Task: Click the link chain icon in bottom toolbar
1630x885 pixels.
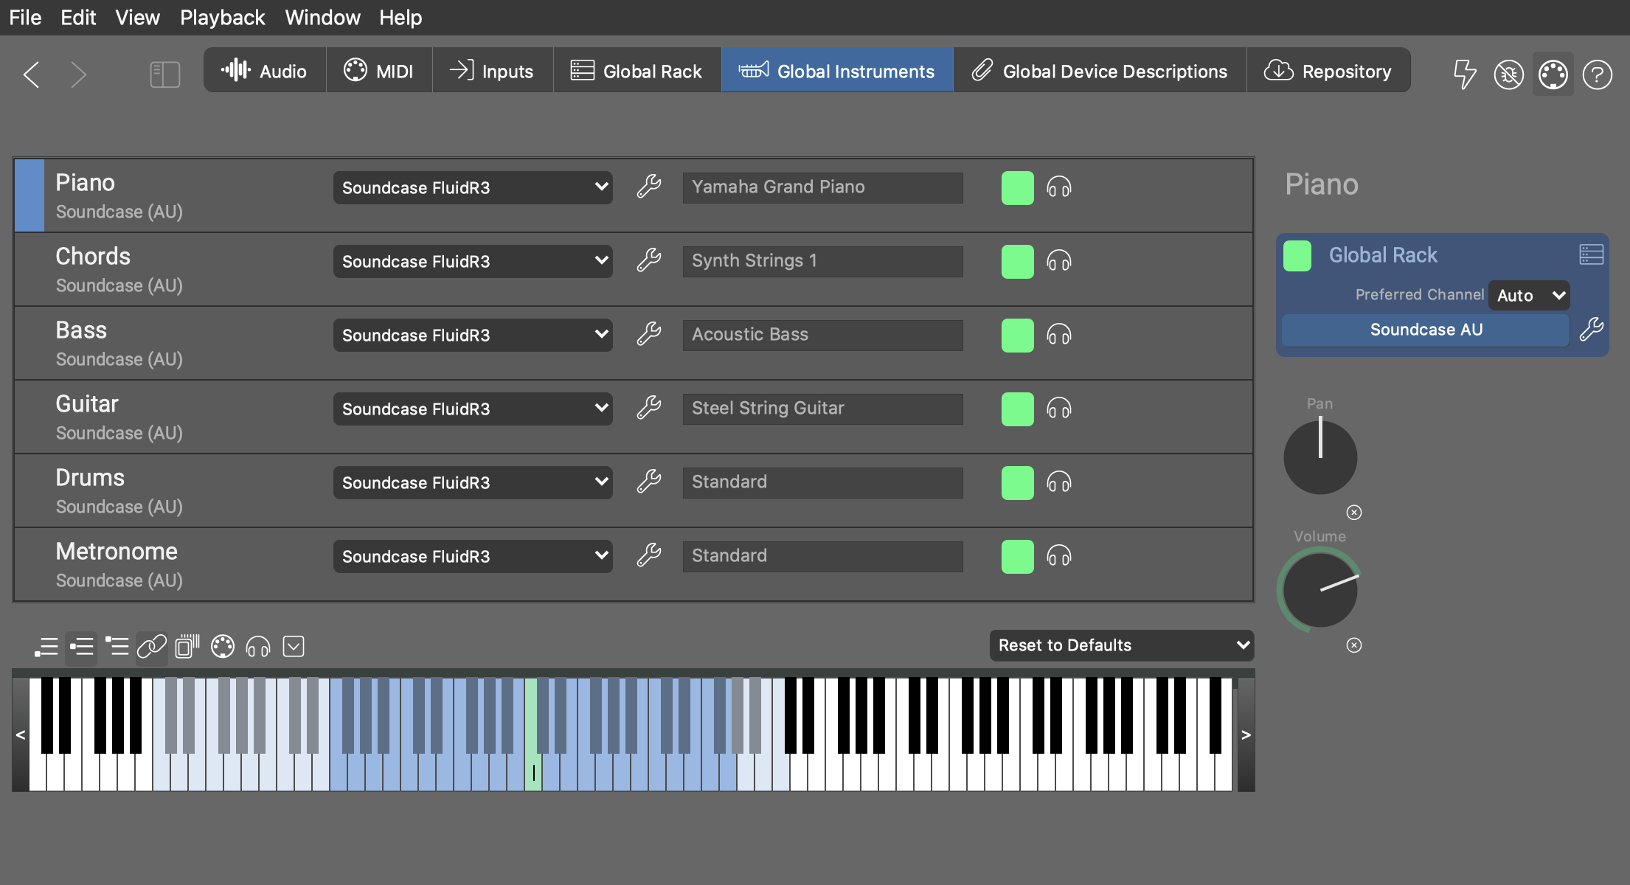Action: coord(152,647)
